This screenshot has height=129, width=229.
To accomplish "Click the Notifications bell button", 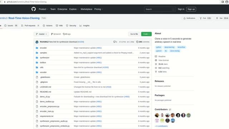I will (189, 18).
